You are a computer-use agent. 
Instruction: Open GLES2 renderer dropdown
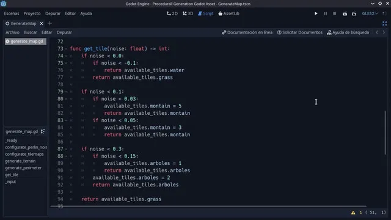pos(370,13)
